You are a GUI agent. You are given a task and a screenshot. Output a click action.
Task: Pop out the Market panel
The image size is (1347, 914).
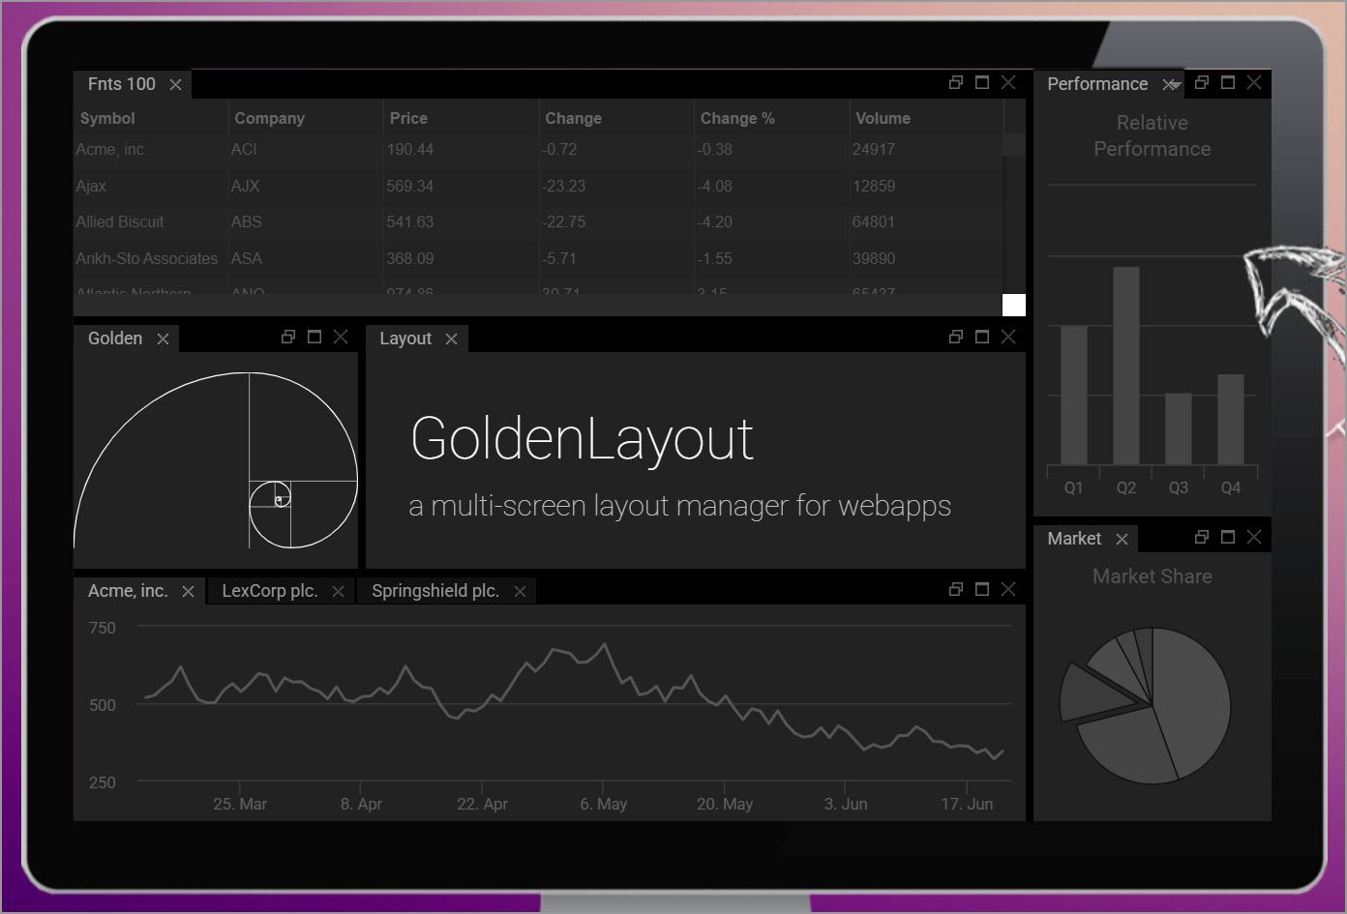click(x=1202, y=537)
